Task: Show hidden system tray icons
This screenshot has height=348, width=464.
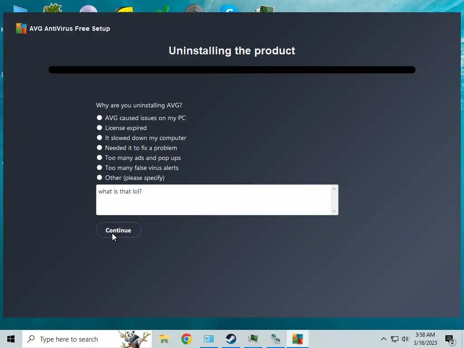Action: point(383,339)
